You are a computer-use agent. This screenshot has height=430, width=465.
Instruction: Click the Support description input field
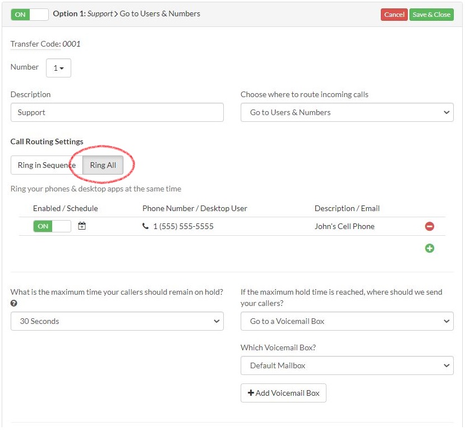click(117, 112)
